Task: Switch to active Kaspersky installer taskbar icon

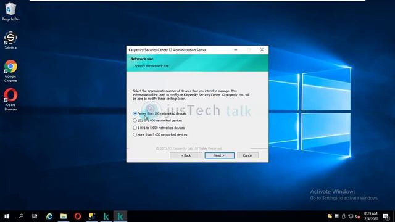Action: pyautogui.click(x=120, y=216)
